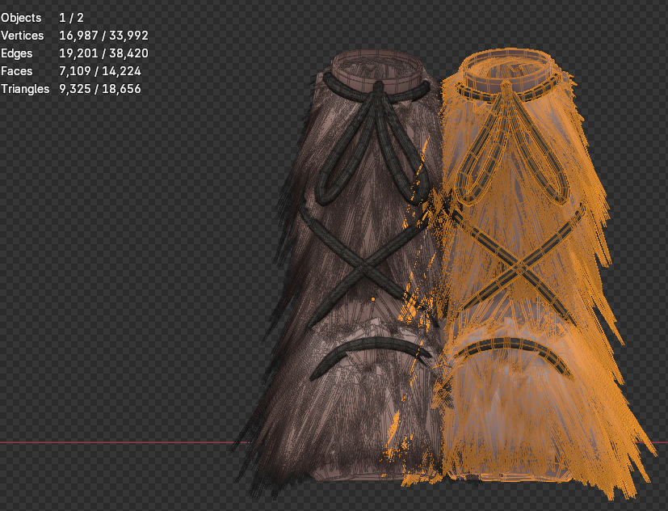
Task: Click the '7,109 / 14,224' faces value
Action: pos(99,71)
